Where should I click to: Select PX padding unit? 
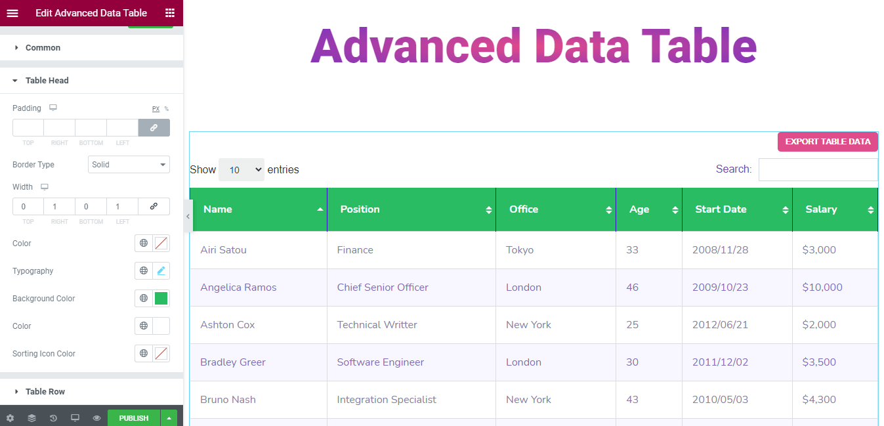click(156, 109)
